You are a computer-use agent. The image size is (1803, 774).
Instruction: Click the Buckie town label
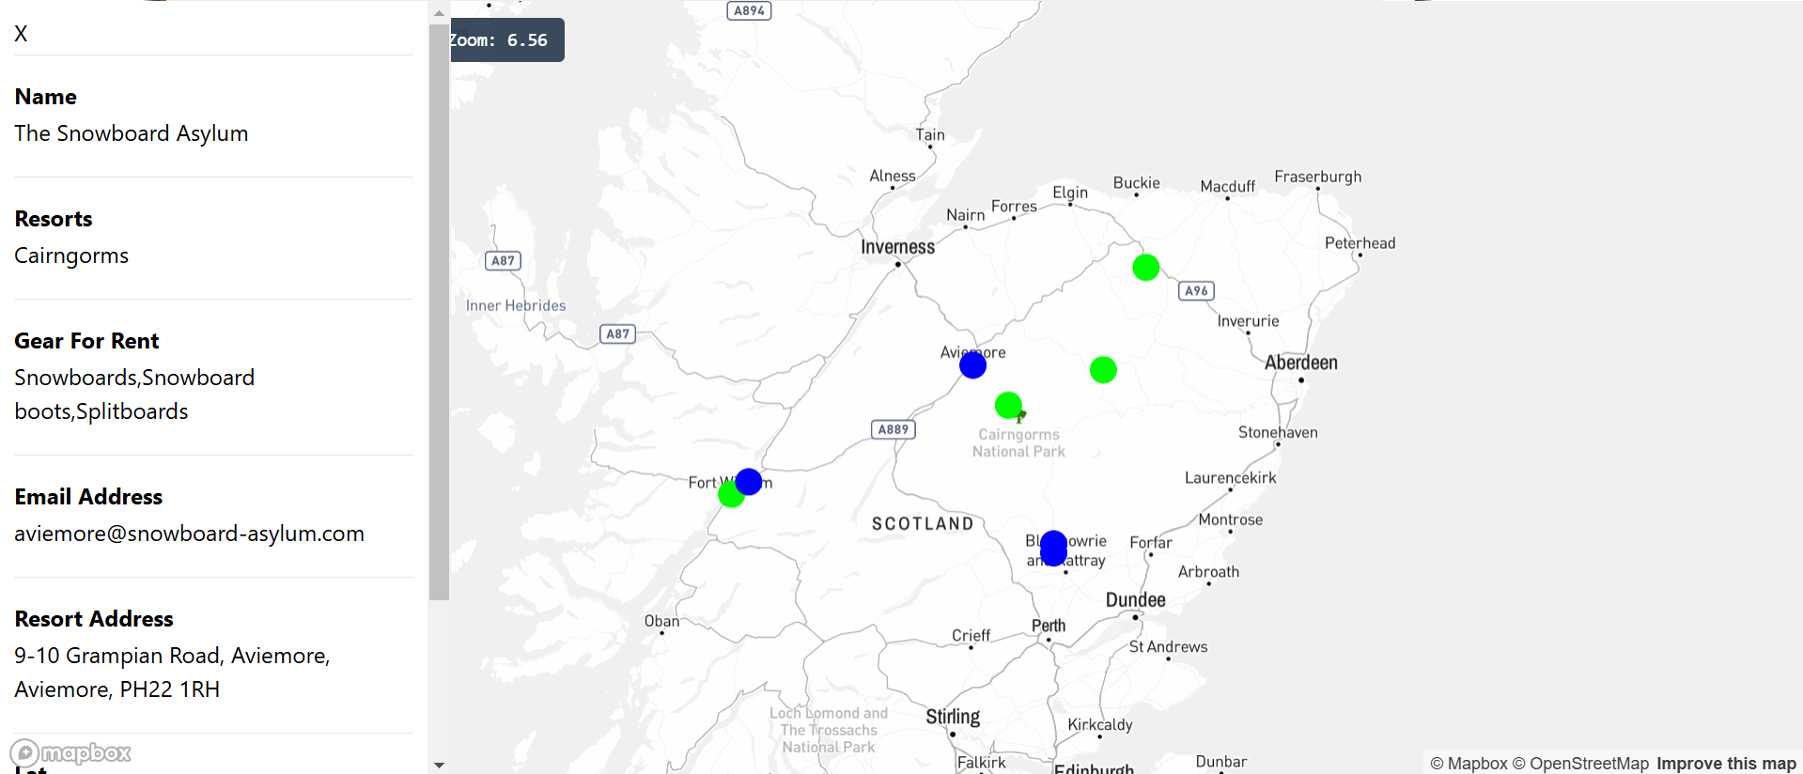[1137, 183]
